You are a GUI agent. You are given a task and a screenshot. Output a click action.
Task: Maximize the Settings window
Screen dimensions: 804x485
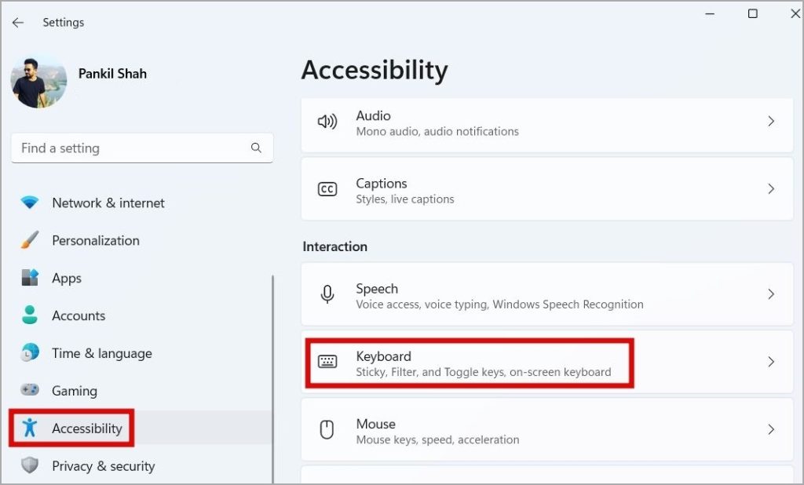[x=753, y=14]
